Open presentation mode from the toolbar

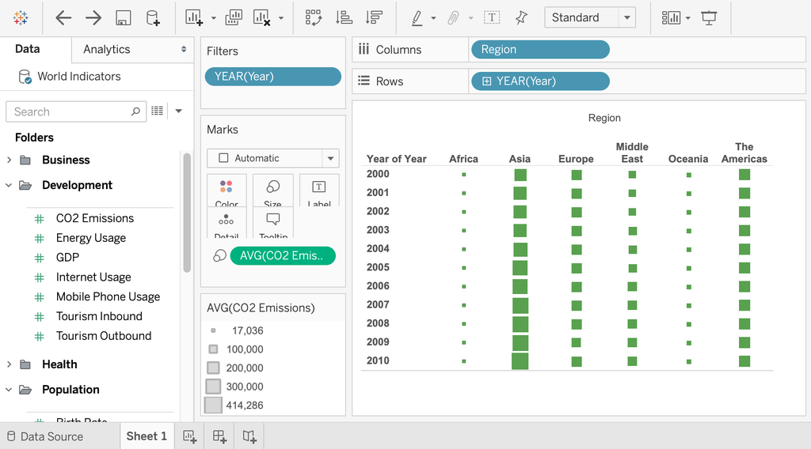click(709, 17)
